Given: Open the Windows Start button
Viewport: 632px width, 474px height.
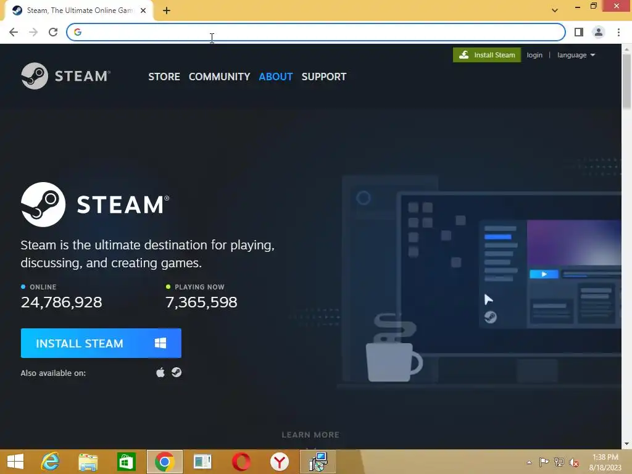Looking at the screenshot, I should 15,462.
